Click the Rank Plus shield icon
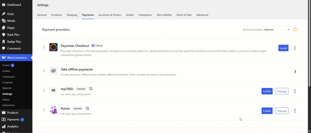This screenshot has width=311, height=133. [4, 35]
